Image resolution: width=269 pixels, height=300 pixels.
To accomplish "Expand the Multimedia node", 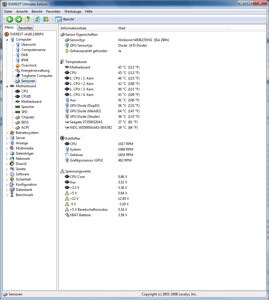I will 7,149.
